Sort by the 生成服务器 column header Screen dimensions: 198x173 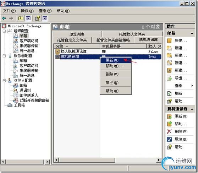pyautogui.click(x=123, y=47)
